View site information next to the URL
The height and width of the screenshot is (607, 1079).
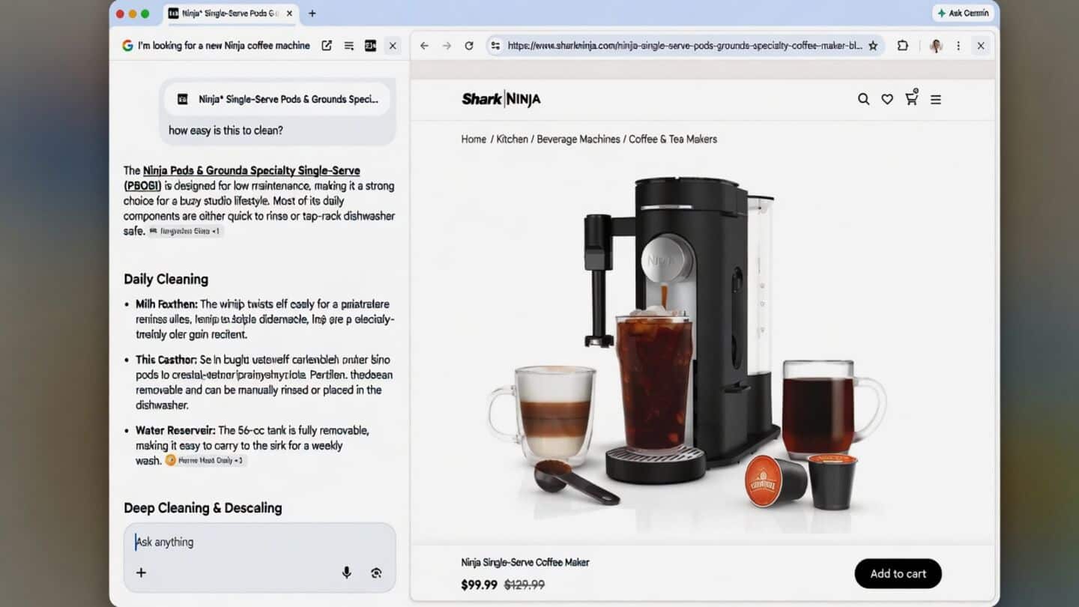click(x=495, y=46)
